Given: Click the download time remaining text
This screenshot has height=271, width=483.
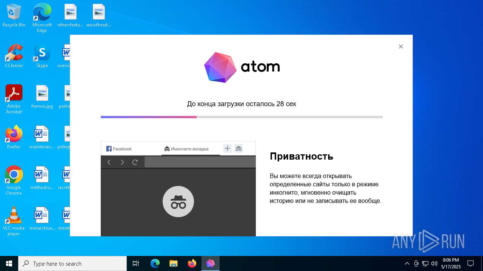Looking at the screenshot, I should (x=241, y=104).
